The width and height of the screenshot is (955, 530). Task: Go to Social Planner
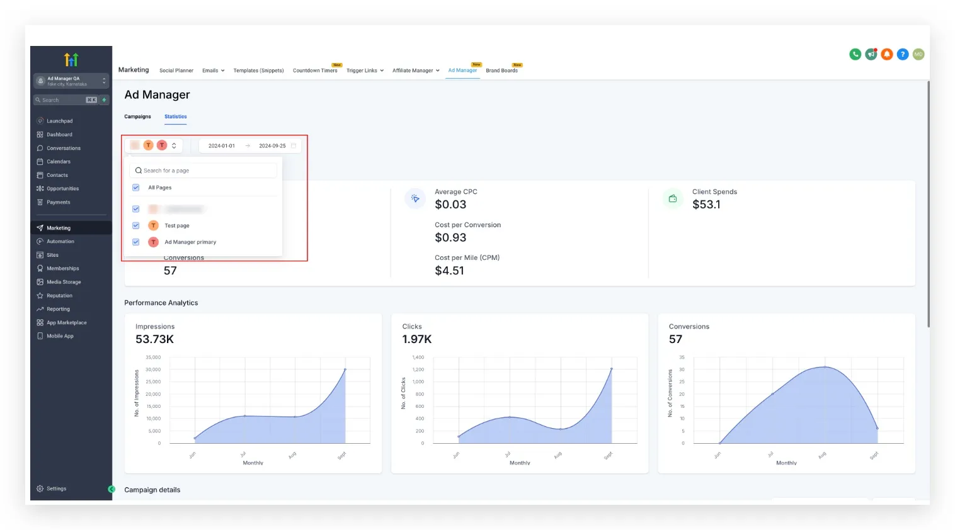176,70
